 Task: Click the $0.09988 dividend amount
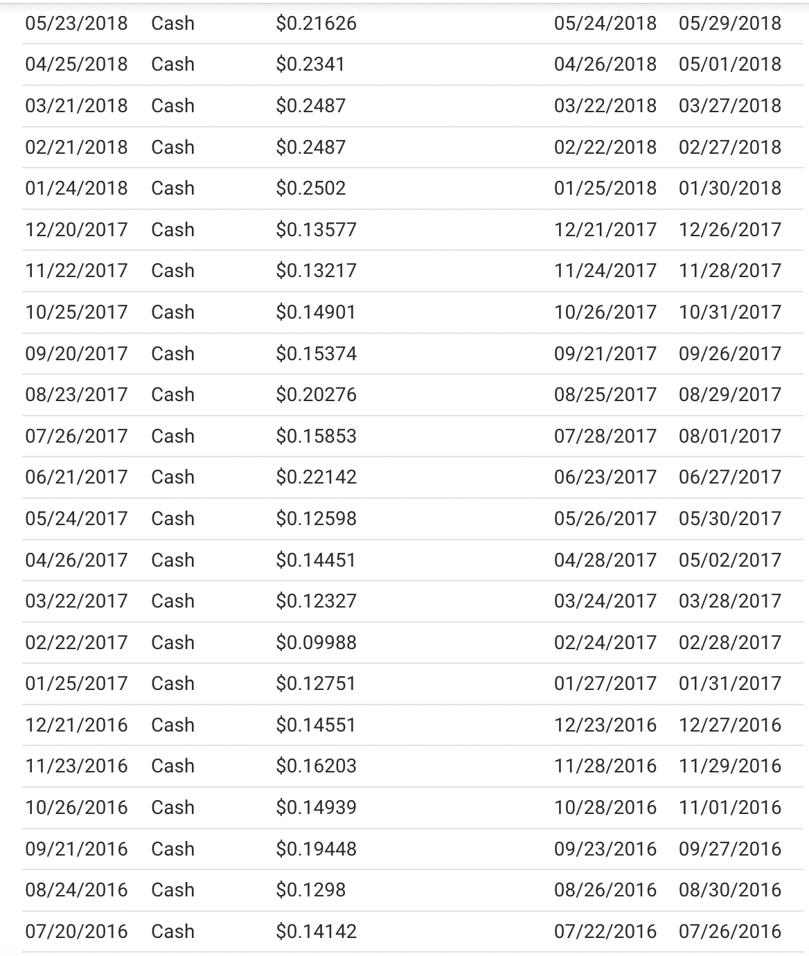pyautogui.click(x=316, y=643)
